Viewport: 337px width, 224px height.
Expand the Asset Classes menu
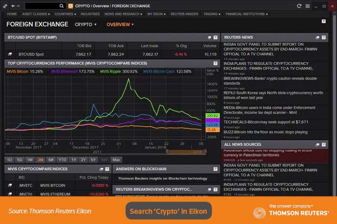[36, 14]
